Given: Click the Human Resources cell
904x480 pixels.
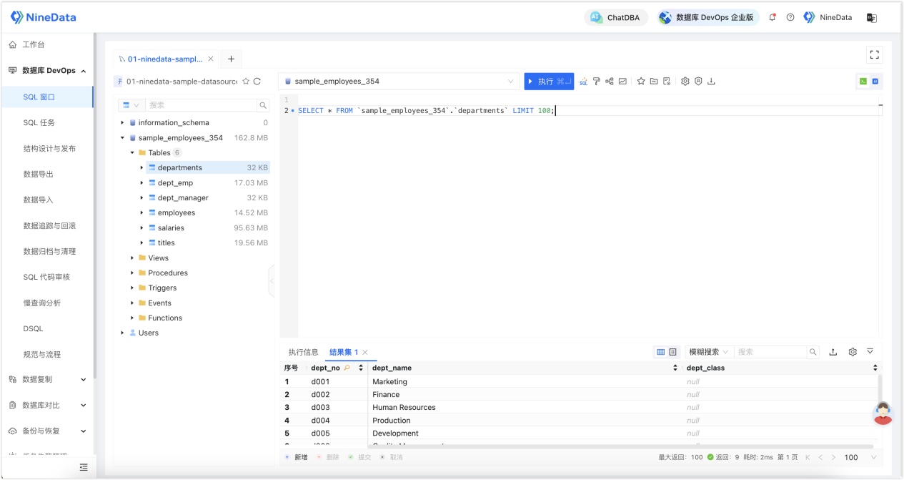Looking at the screenshot, I should coord(404,408).
